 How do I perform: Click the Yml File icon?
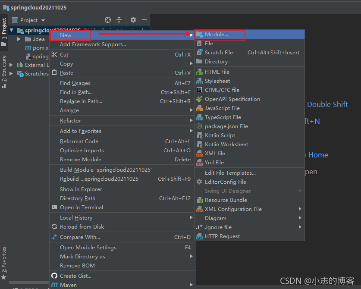[199, 163]
